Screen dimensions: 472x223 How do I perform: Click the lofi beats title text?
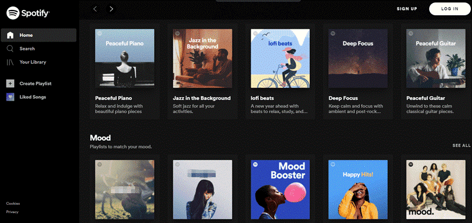[262, 98]
